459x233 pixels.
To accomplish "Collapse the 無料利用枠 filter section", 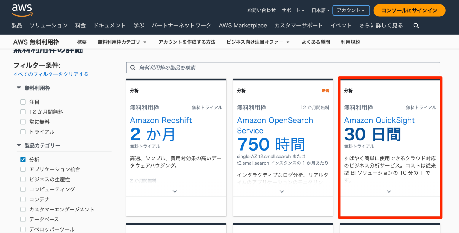I will pyautogui.click(x=19, y=88).
